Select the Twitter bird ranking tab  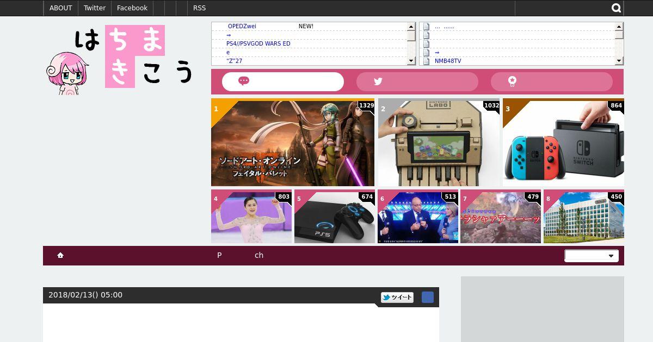coord(417,81)
